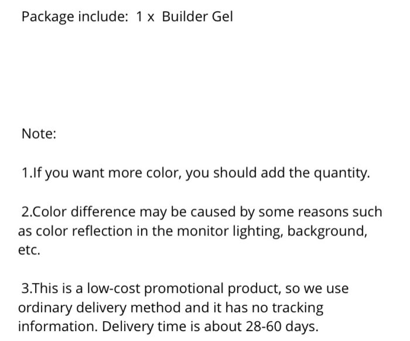Click the word 'reflection' in note two

pyautogui.click(x=102, y=231)
